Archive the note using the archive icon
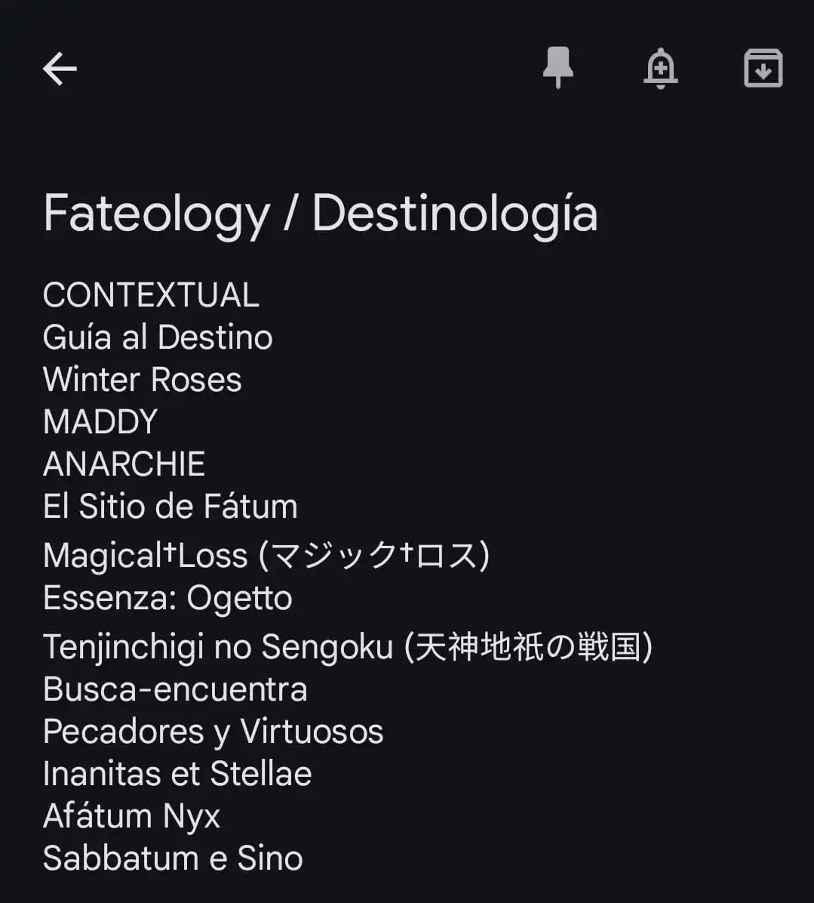 click(763, 68)
